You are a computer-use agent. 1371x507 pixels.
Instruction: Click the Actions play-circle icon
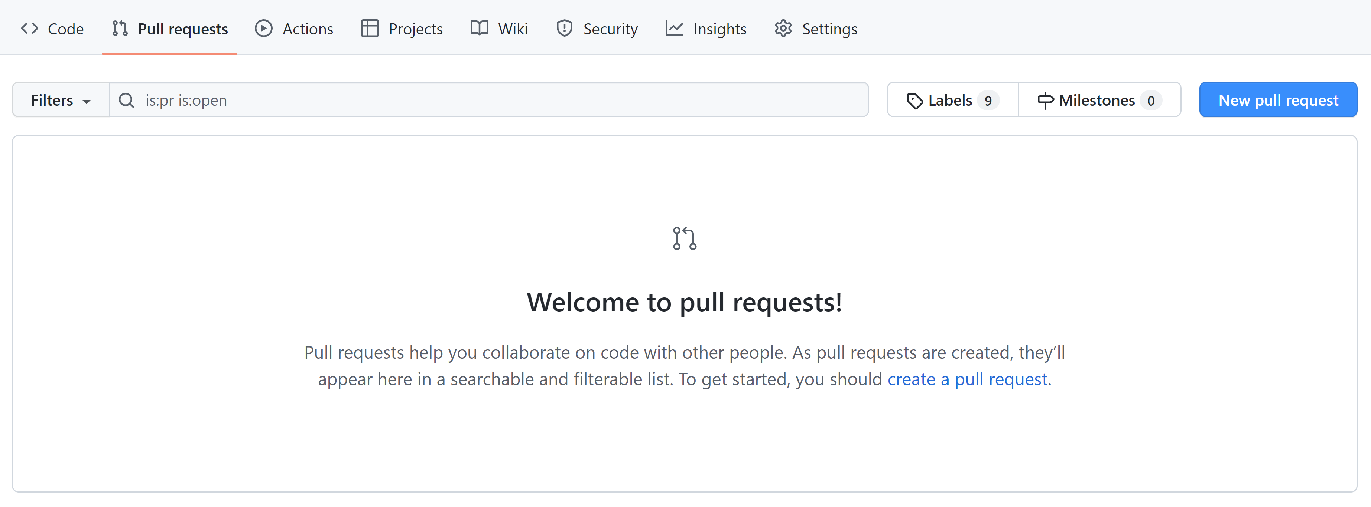pyautogui.click(x=263, y=28)
